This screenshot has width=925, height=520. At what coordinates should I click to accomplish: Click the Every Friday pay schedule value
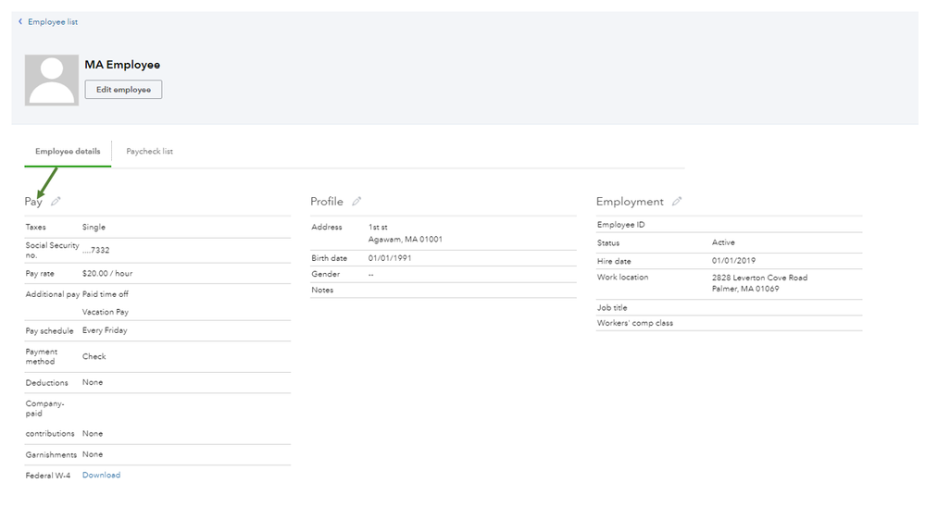point(105,330)
